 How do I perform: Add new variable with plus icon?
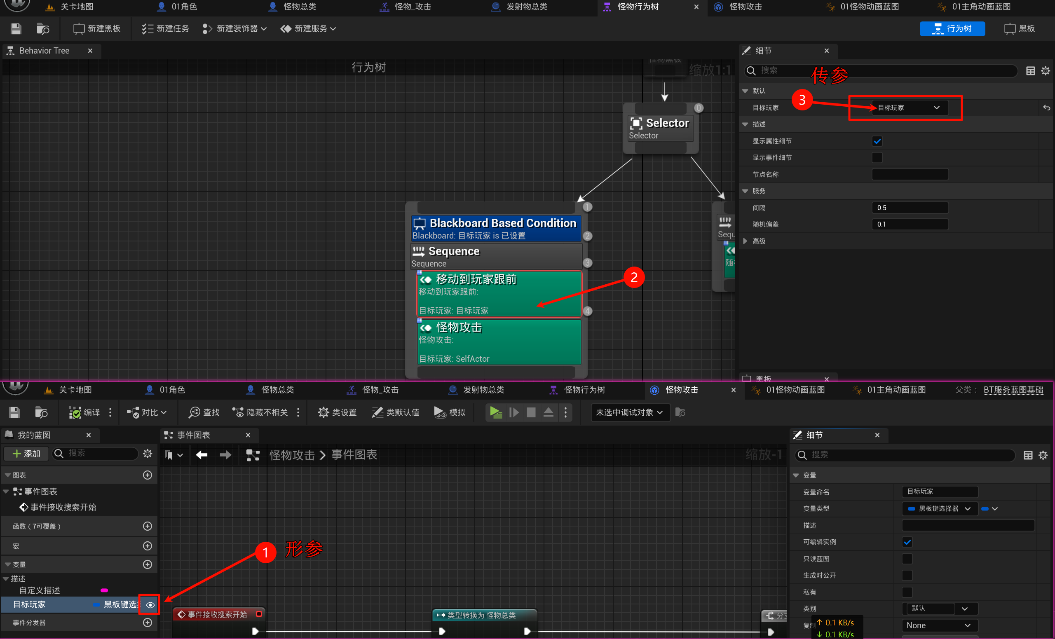[x=147, y=564]
